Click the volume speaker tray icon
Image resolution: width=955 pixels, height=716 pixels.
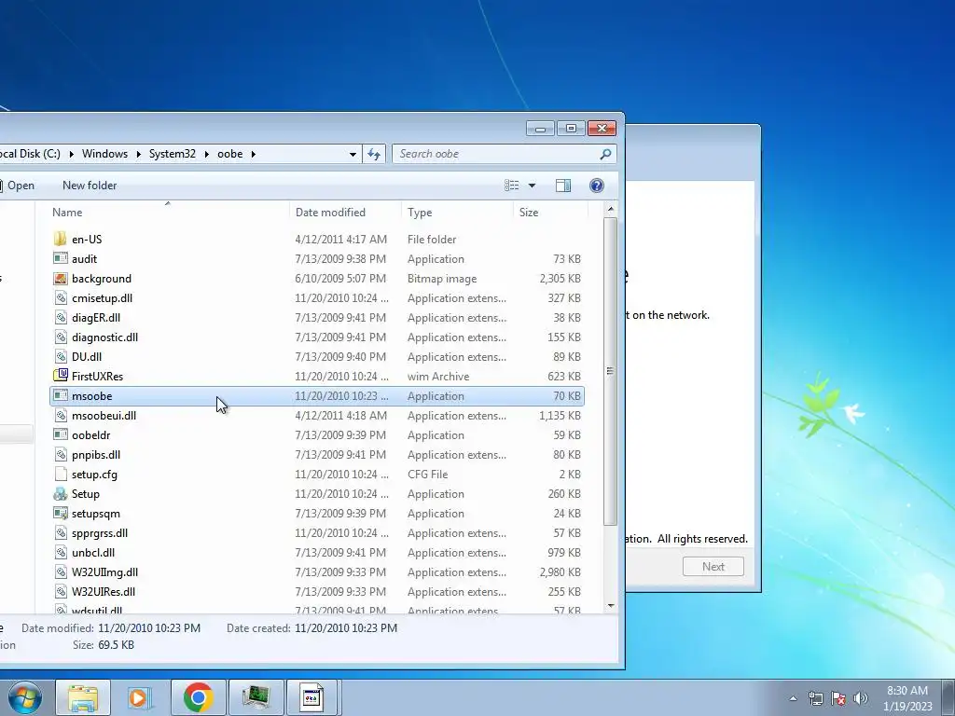coord(861,698)
